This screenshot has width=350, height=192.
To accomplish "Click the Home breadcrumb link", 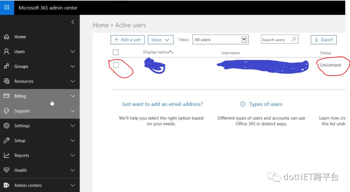I will [101, 25].
